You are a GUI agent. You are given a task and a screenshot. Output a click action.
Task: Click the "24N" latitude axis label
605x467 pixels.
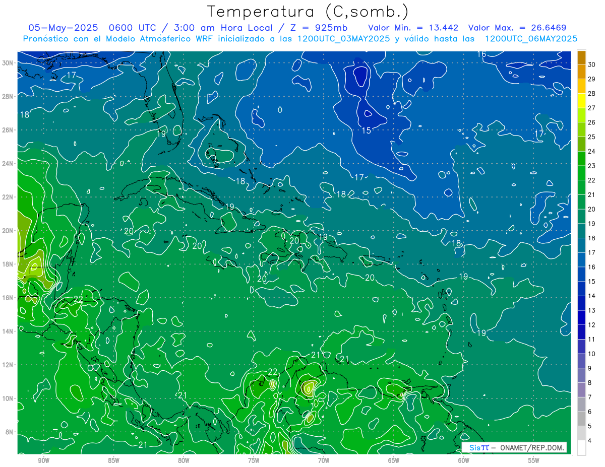point(8,164)
